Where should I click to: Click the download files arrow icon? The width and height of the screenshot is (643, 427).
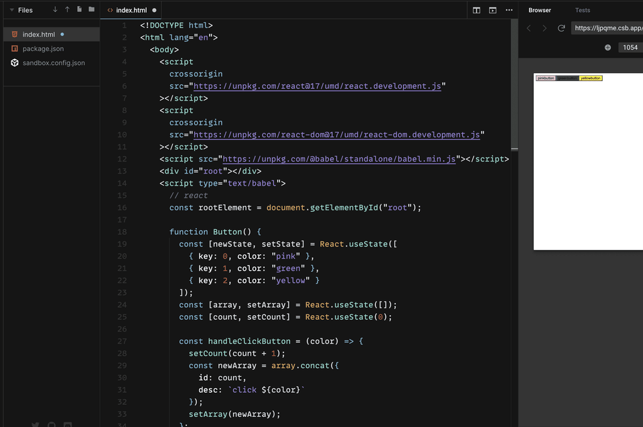coord(55,9)
